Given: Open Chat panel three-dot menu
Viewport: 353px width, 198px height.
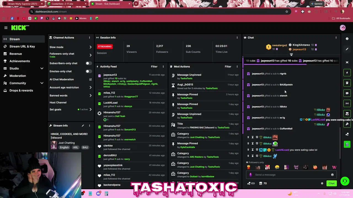Looking at the screenshot, I should 336,38.
